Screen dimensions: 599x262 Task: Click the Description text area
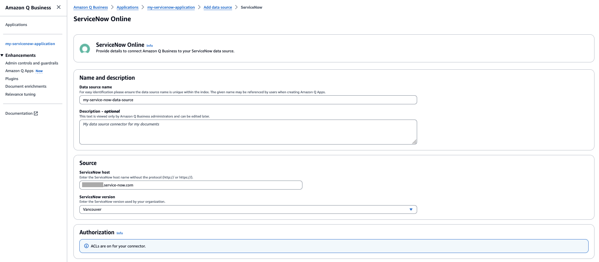(x=248, y=132)
